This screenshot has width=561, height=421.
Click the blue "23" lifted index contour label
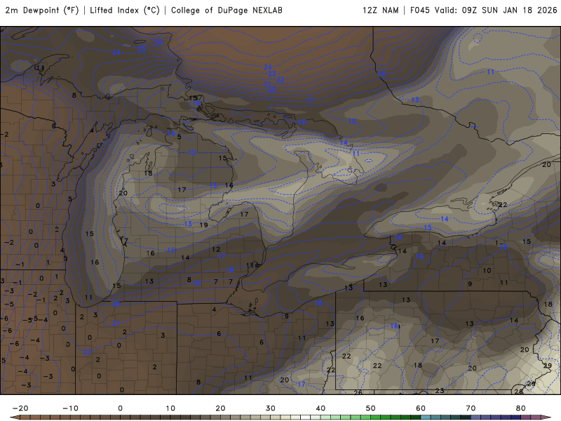click(272, 74)
